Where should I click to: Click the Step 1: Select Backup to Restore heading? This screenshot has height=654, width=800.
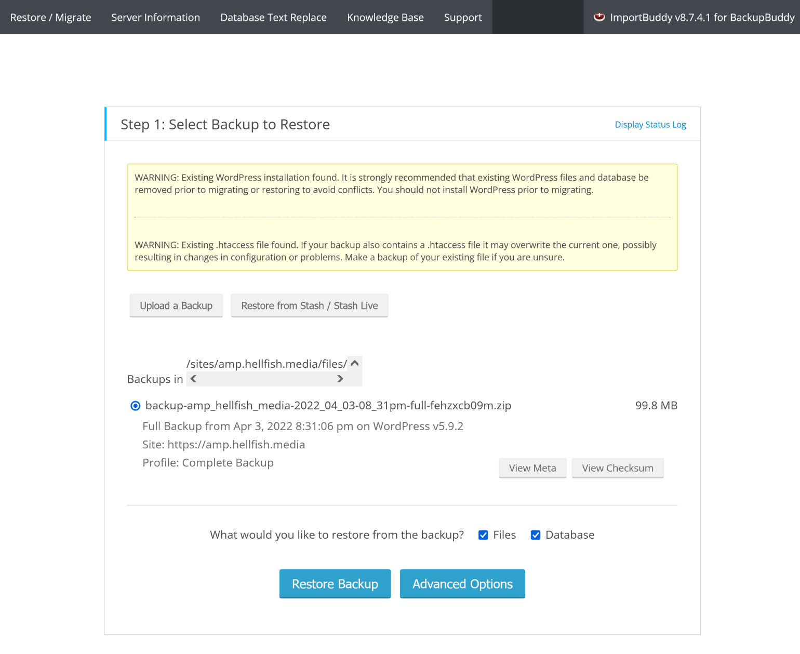(225, 125)
